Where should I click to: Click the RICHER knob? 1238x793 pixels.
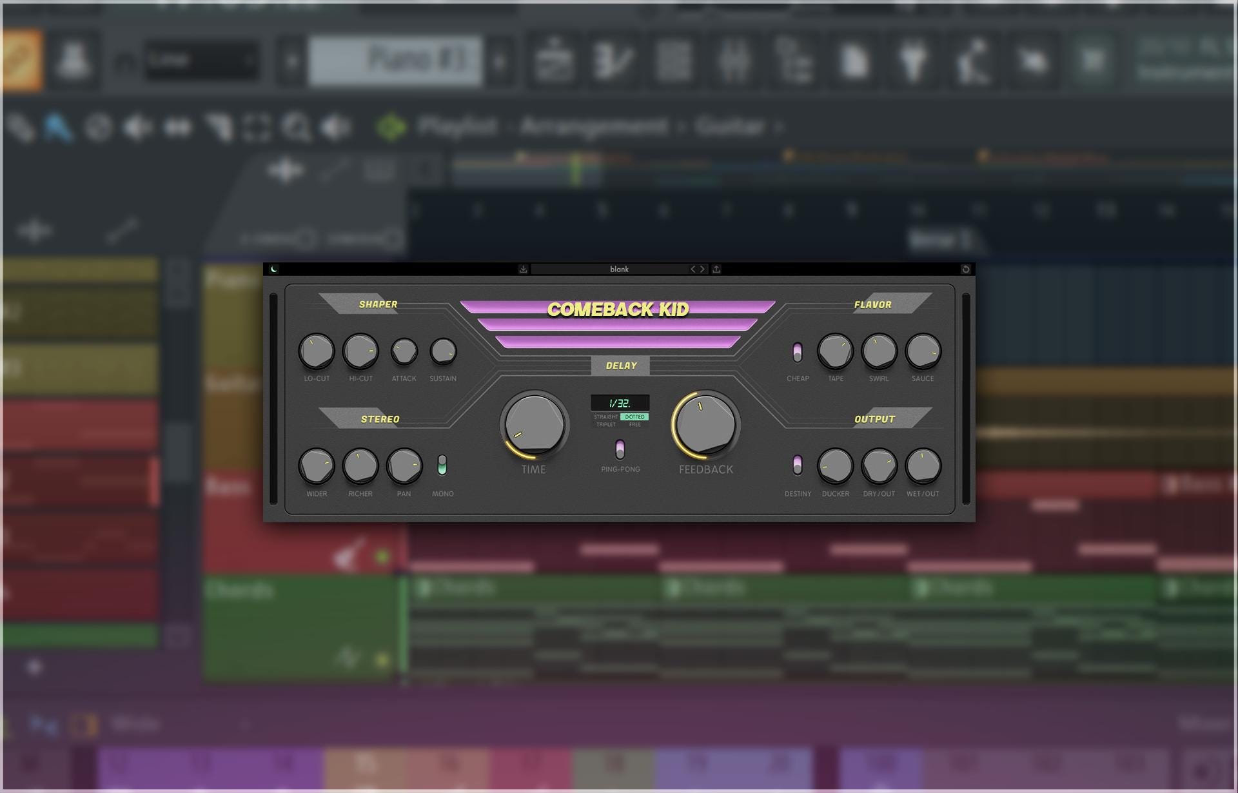(360, 466)
